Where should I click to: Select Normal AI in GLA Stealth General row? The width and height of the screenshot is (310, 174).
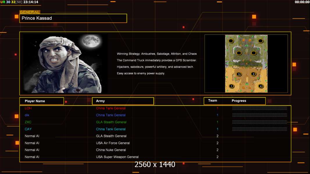point(32,136)
